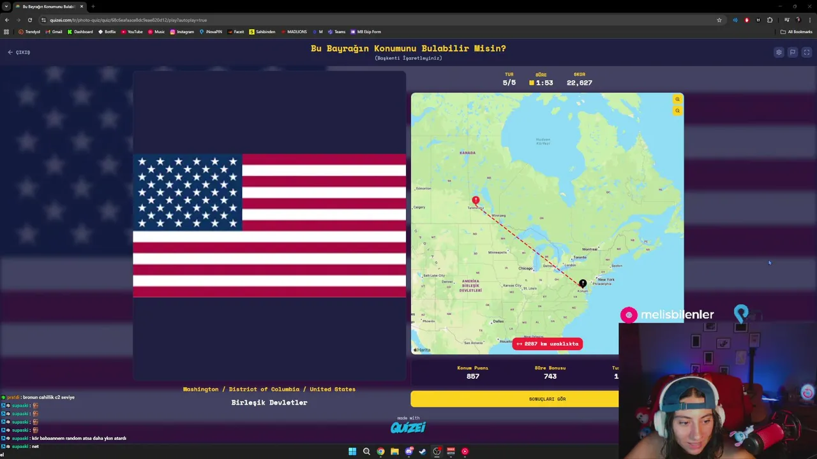Image resolution: width=817 pixels, height=459 pixels.
Task: Open the Chrome profile avatar
Action: (798, 20)
